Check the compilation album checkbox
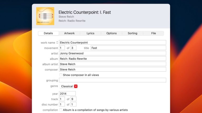 (61, 110)
